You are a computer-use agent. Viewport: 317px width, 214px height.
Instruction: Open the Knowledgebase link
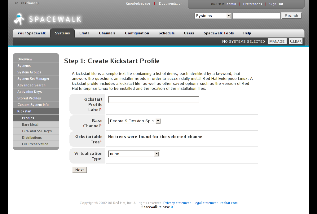(x=138, y=3)
